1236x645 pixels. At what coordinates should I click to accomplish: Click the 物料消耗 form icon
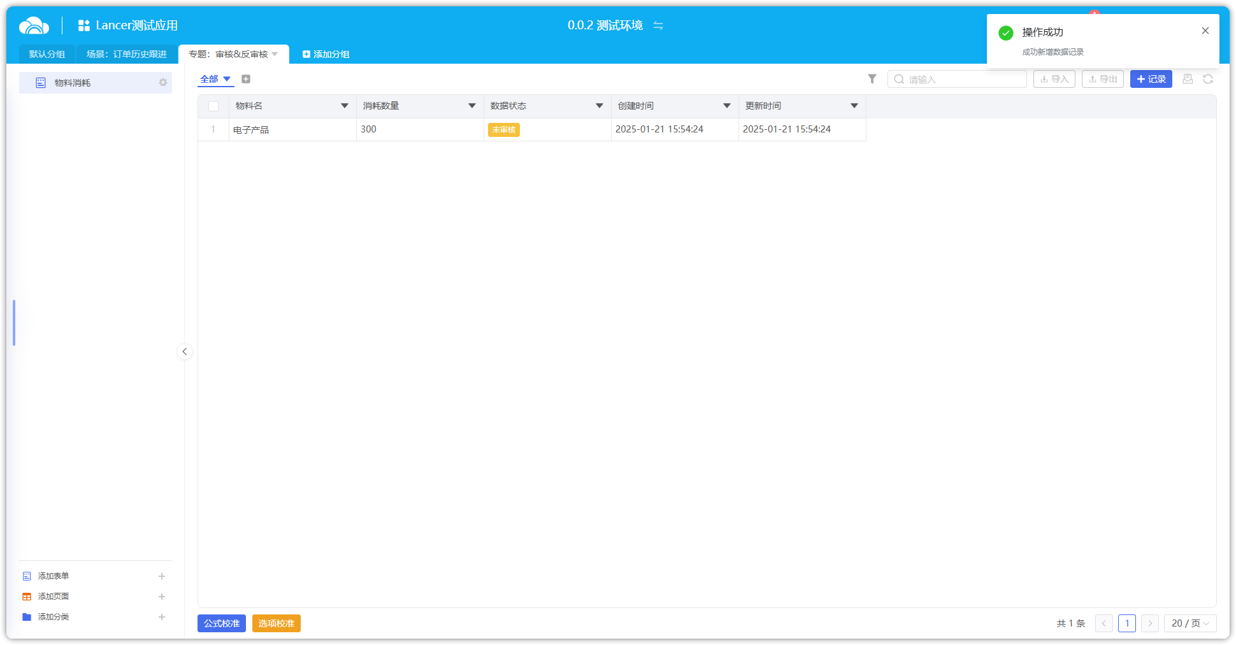[41, 83]
